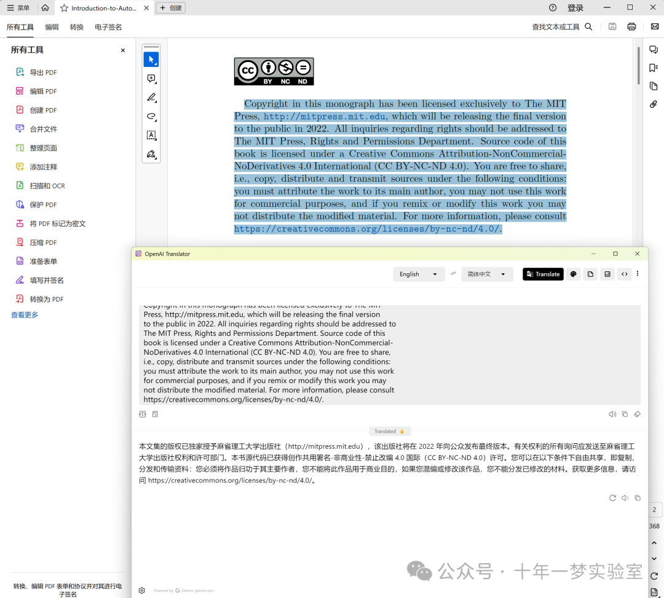Click the PDF vertical scrollbar thumb

tap(639, 66)
